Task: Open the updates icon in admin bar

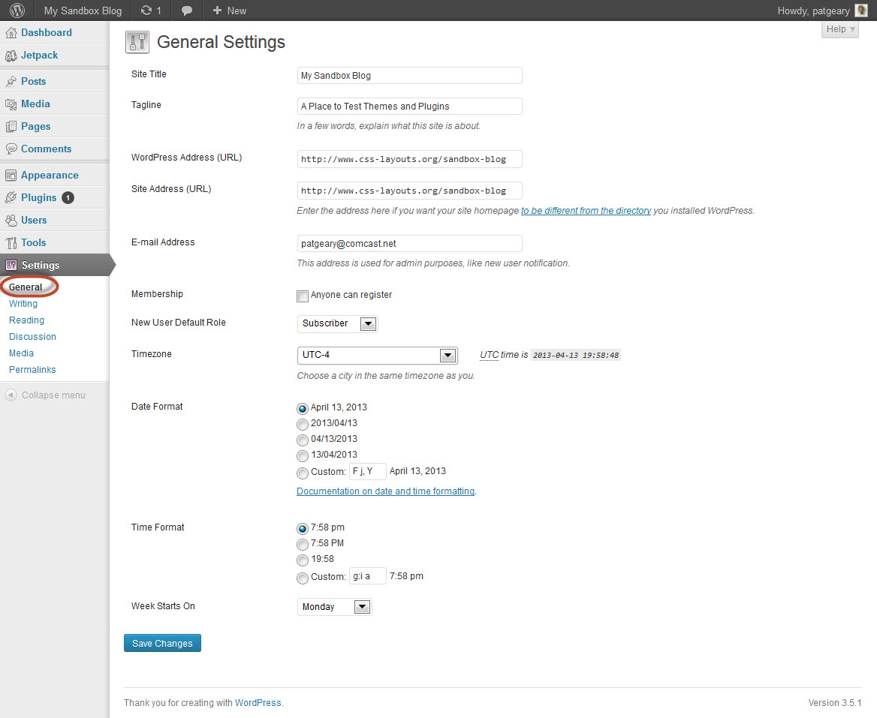Action: [x=146, y=11]
